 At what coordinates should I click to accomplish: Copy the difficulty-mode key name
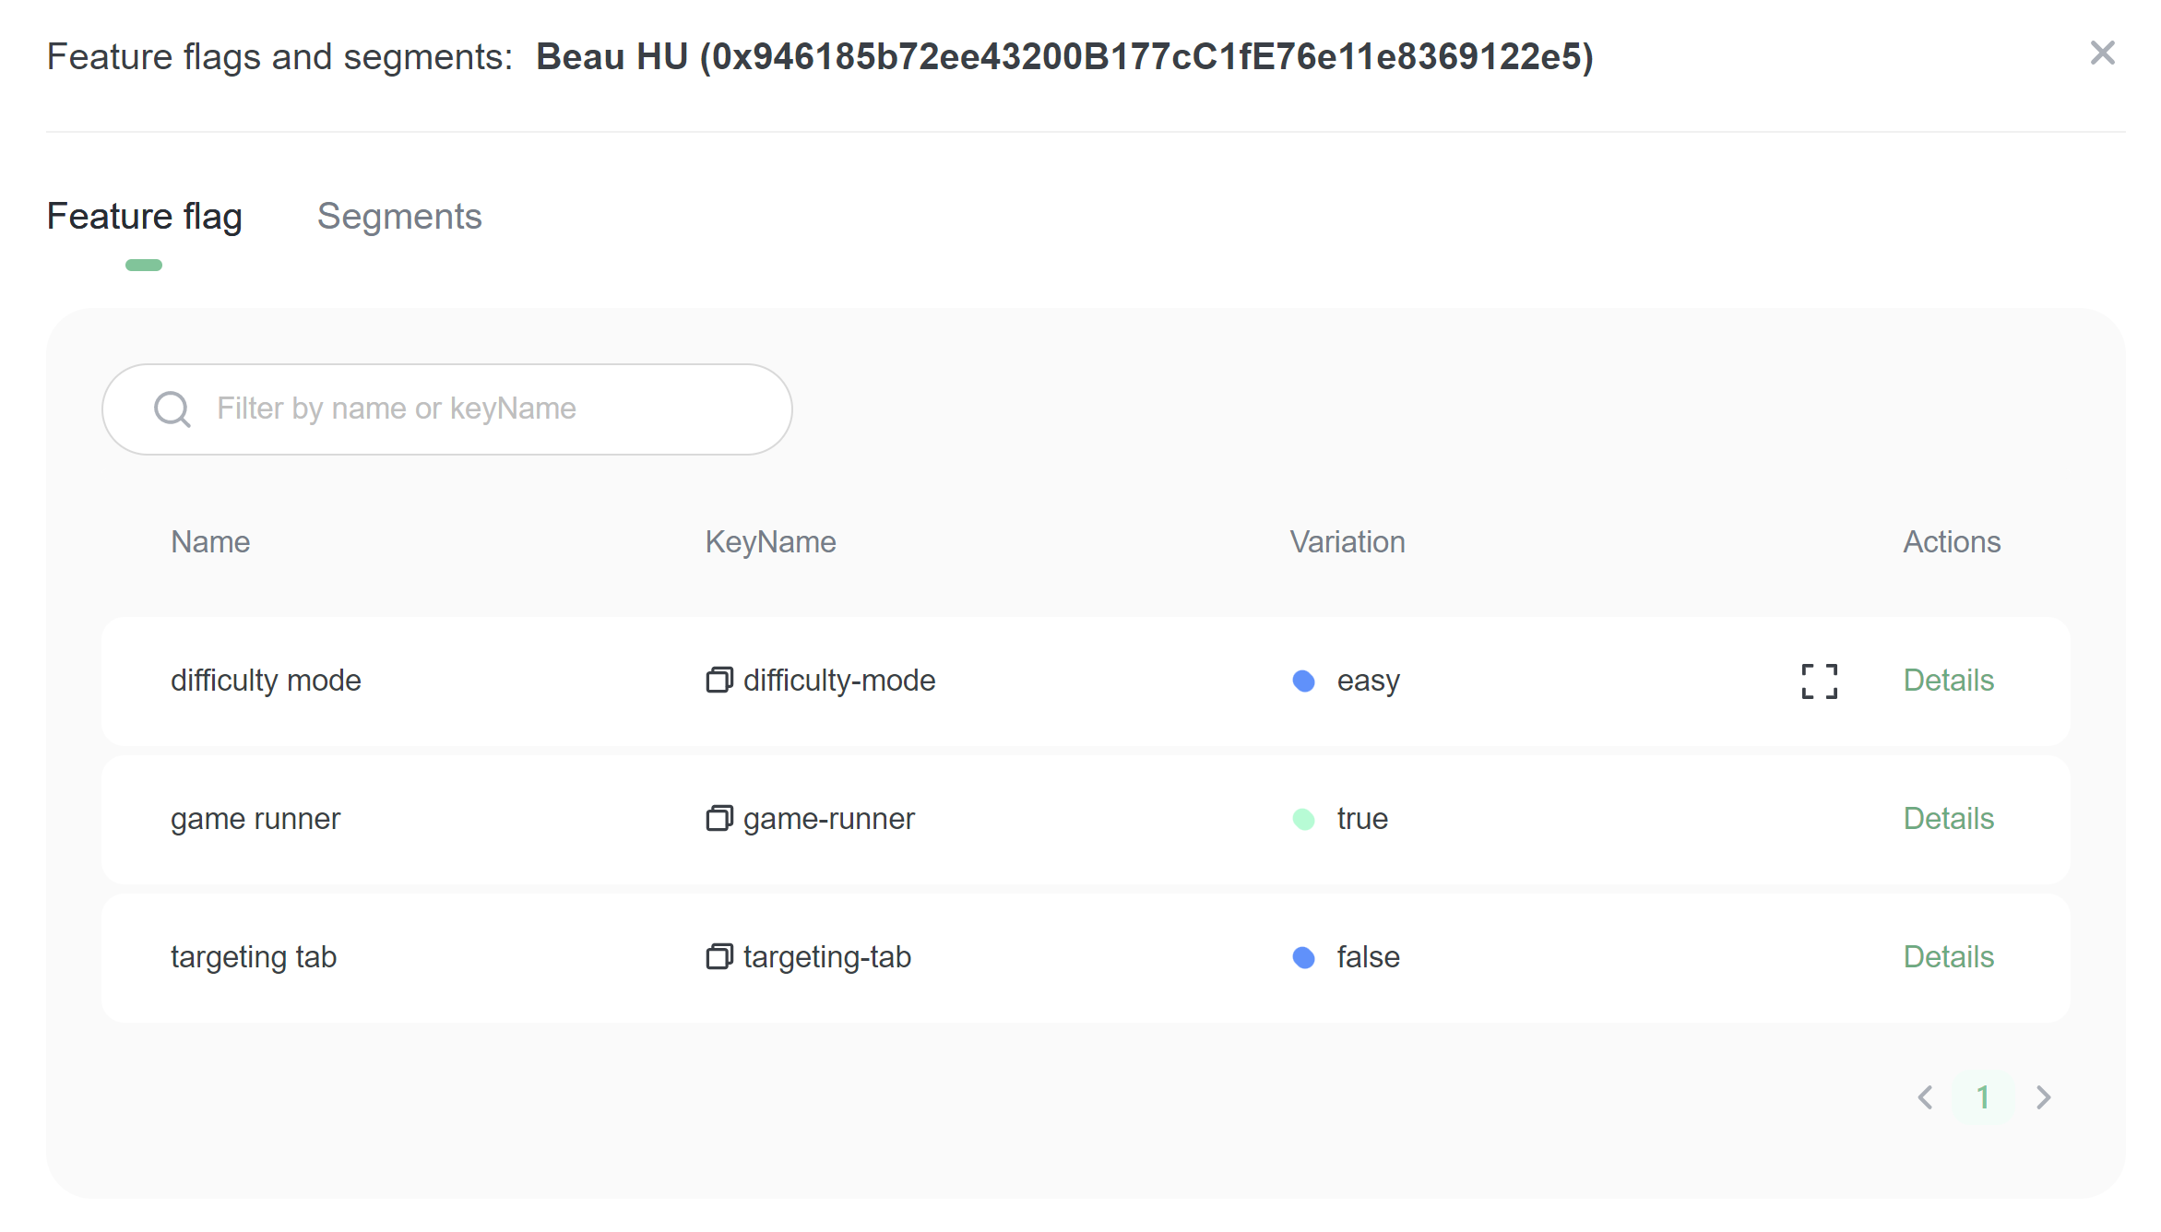pos(718,681)
